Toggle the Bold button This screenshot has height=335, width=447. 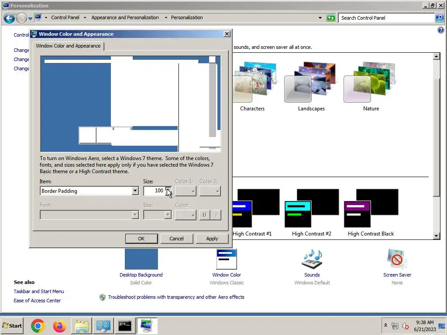pos(204,215)
